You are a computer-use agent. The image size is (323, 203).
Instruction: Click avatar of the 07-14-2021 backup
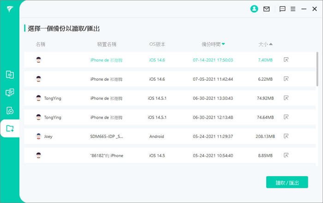click(38, 60)
